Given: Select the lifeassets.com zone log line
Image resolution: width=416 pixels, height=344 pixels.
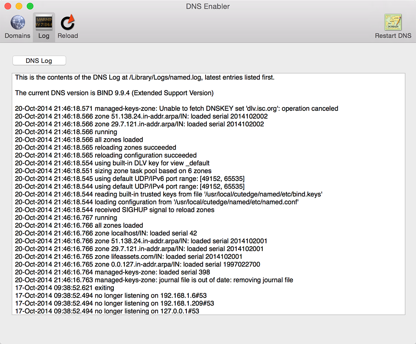Looking at the screenshot, I should tap(128, 257).
